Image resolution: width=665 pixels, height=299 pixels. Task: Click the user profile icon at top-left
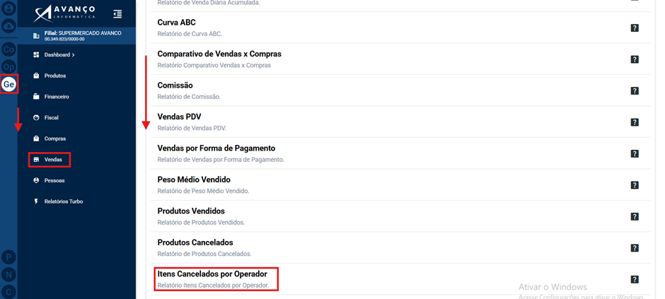pos(9,8)
